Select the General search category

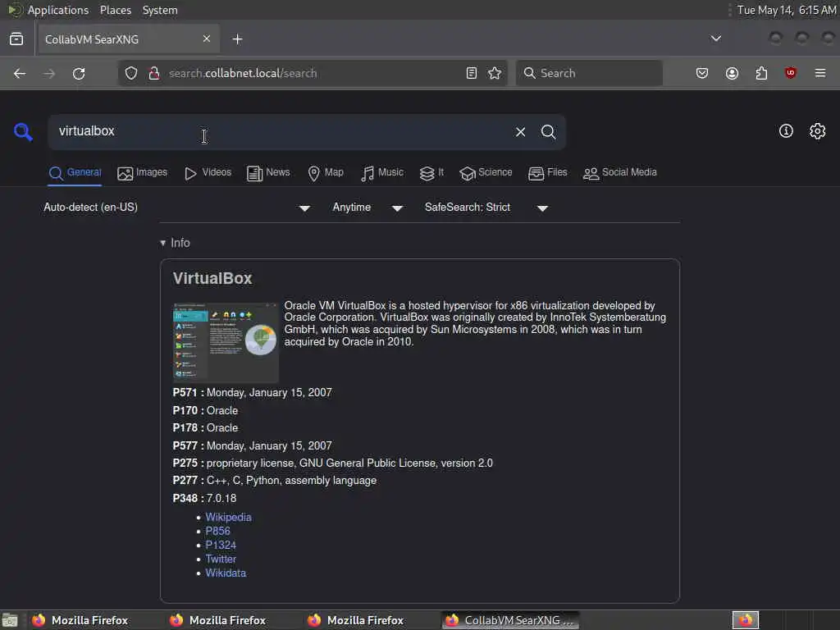(x=75, y=172)
